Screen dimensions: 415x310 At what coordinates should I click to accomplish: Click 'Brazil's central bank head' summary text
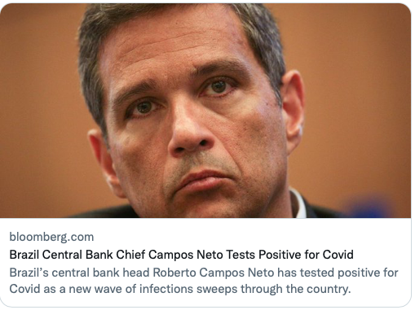pos(79,273)
